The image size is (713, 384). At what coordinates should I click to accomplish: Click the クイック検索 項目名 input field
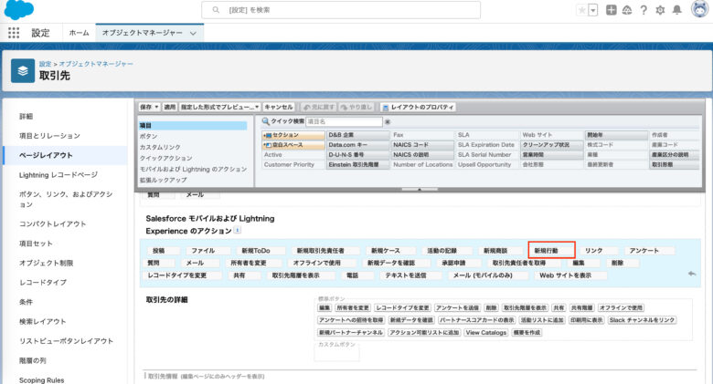click(344, 121)
